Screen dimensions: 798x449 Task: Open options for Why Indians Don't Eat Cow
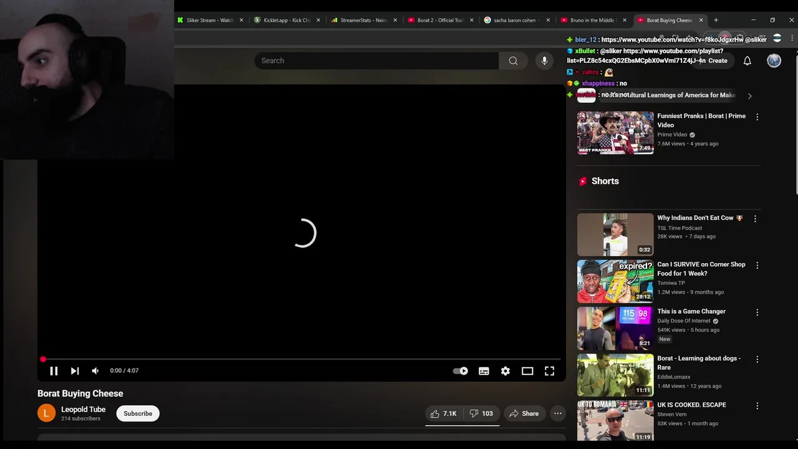click(755, 219)
